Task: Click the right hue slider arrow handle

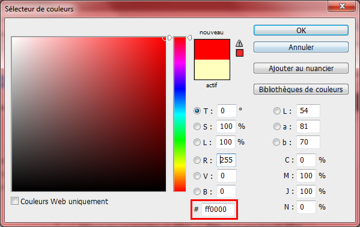Action: click(189, 37)
